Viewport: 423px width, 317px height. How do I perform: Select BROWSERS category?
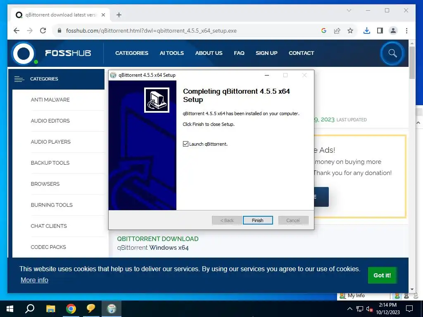(45, 184)
